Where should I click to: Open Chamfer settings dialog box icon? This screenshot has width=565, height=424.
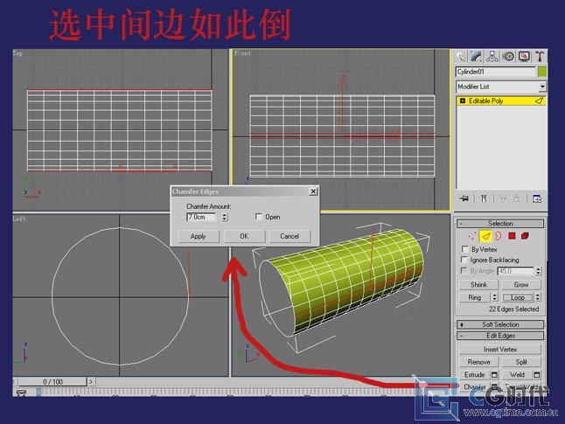point(495,387)
